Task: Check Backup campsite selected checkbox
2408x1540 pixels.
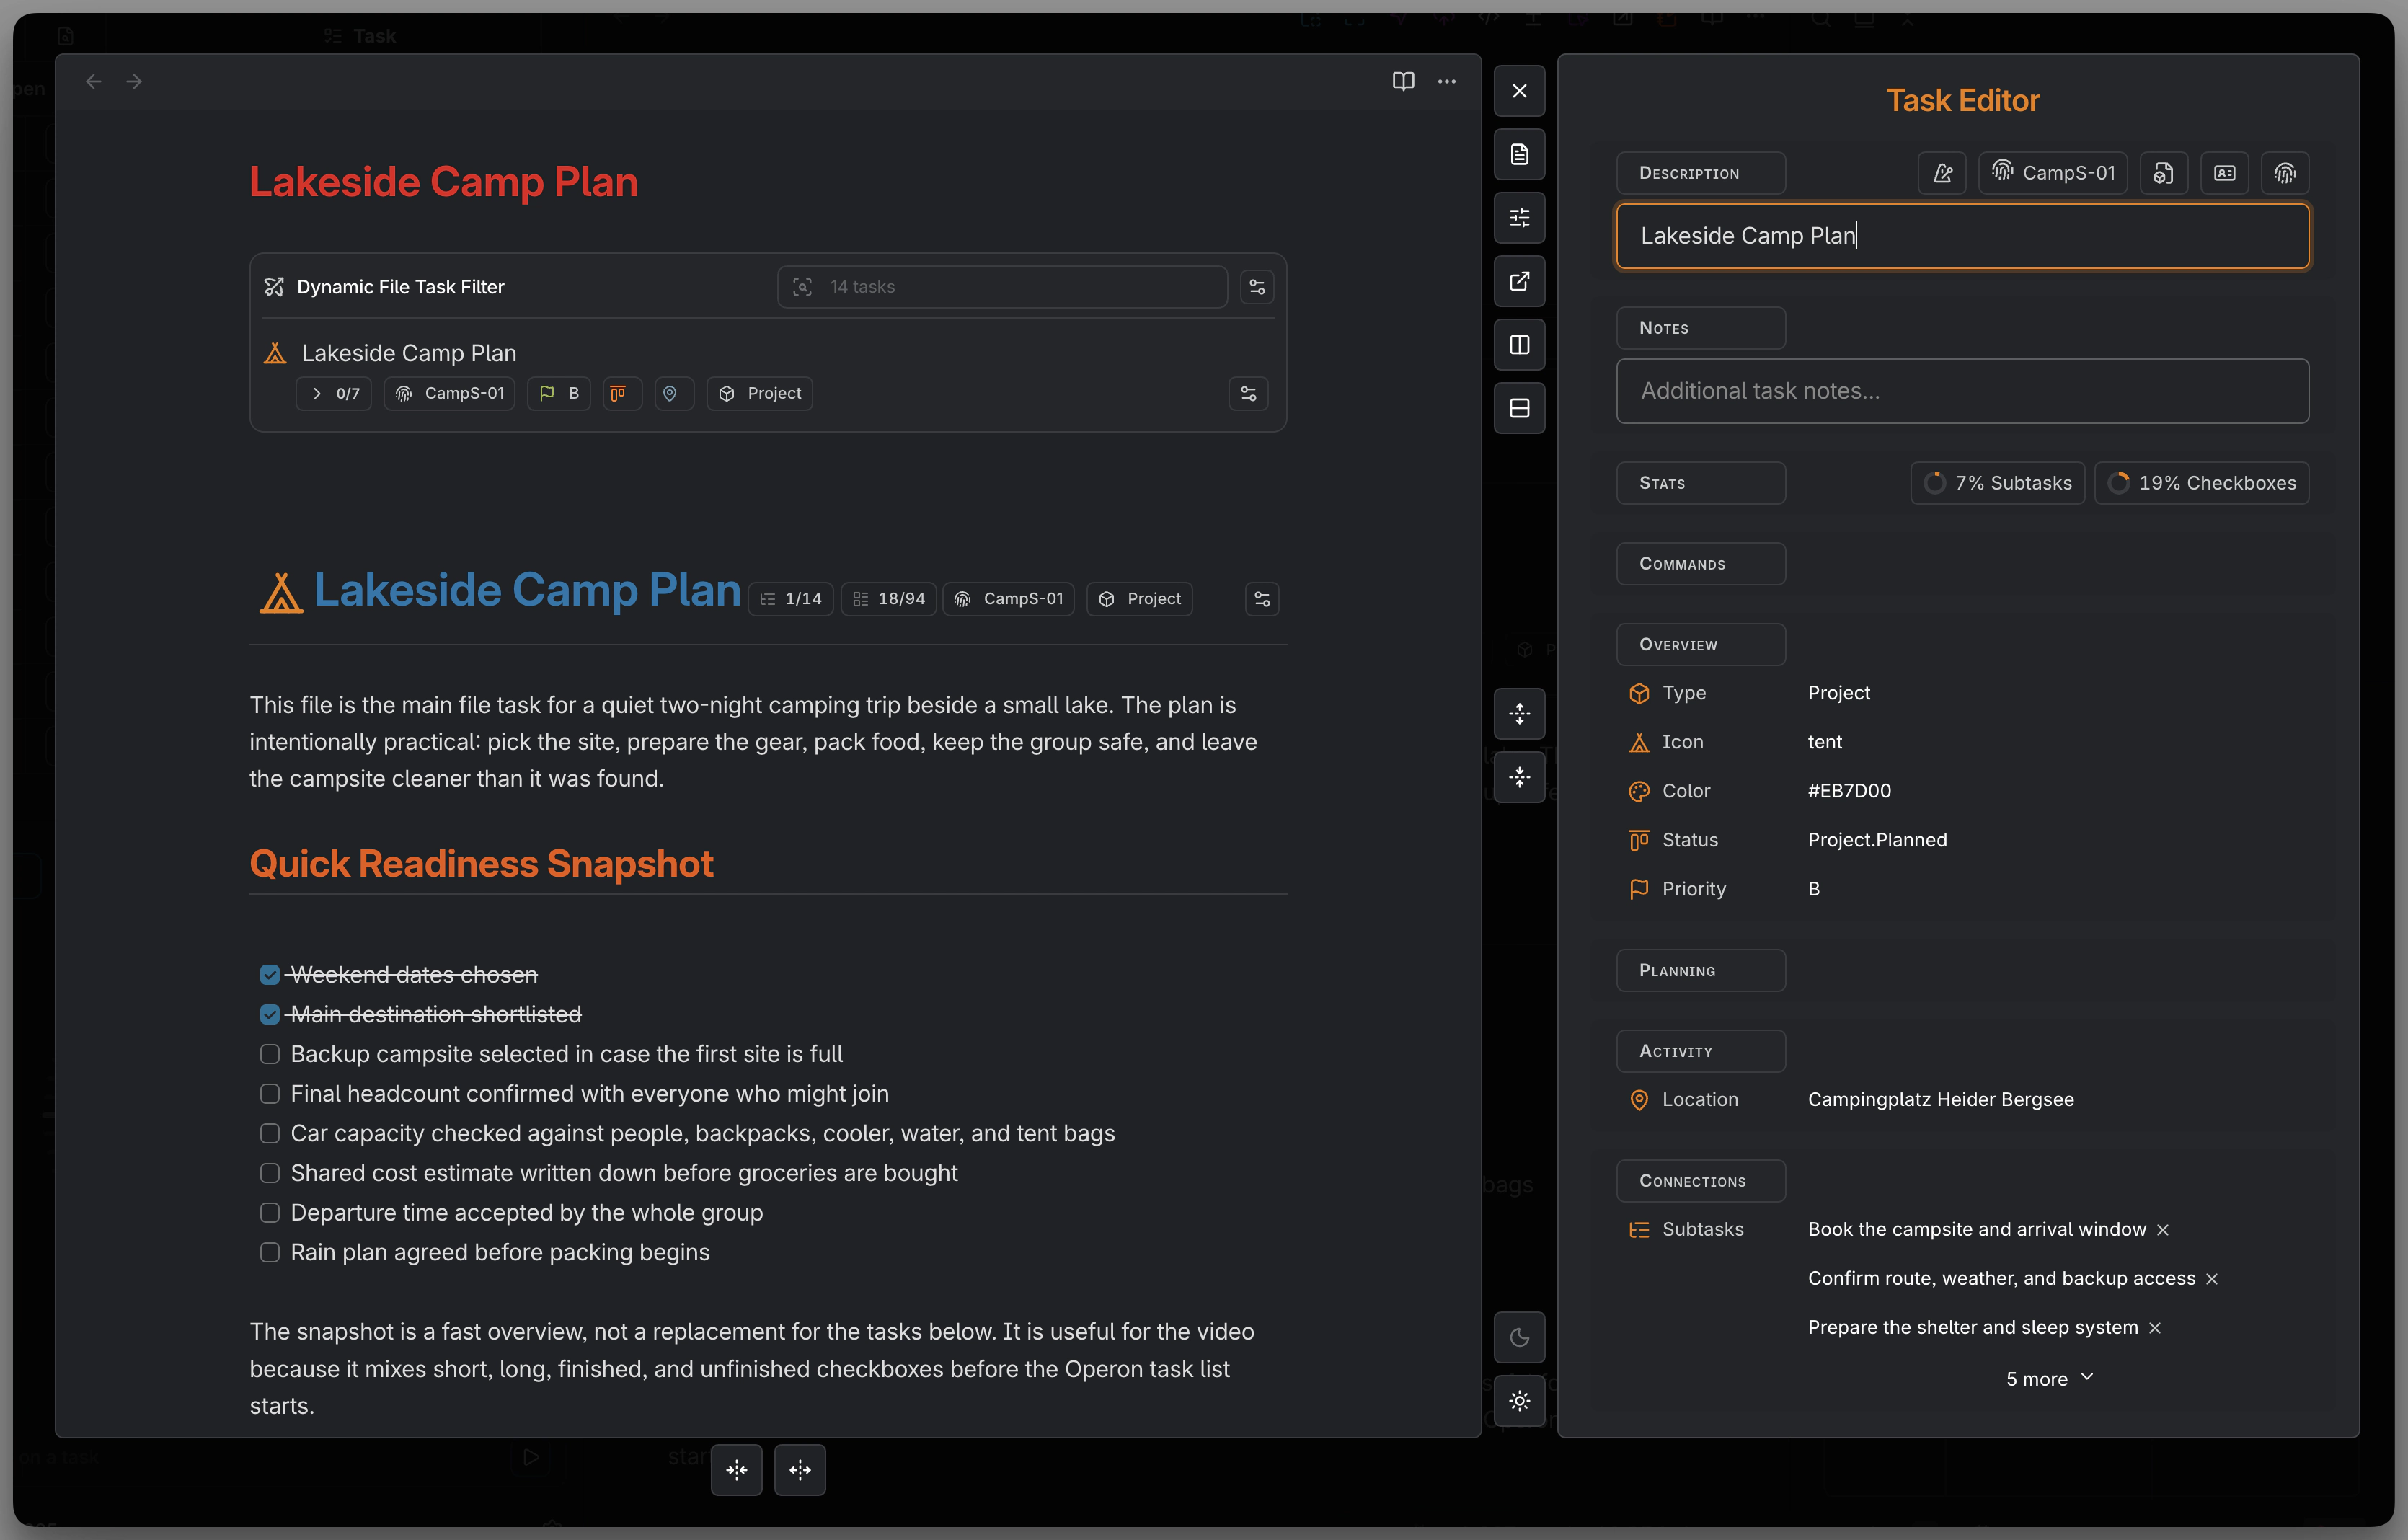Action: point(269,1054)
